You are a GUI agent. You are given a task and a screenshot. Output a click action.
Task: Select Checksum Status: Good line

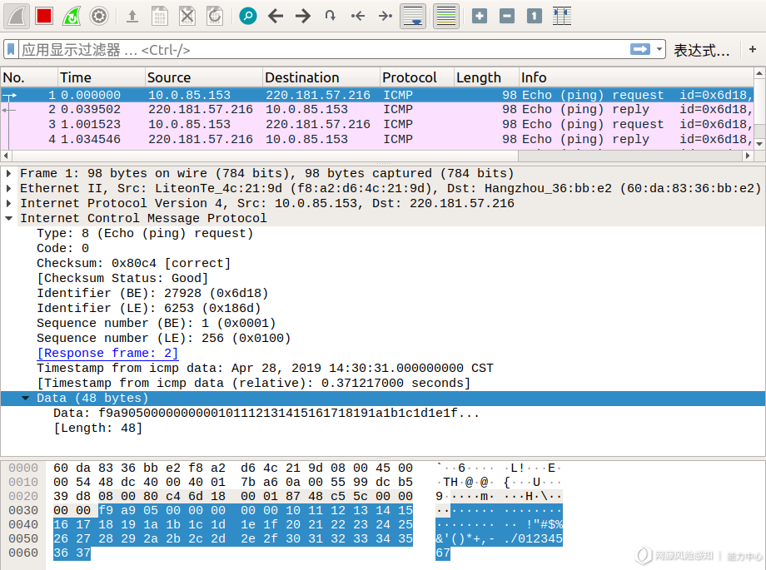coord(122,279)
